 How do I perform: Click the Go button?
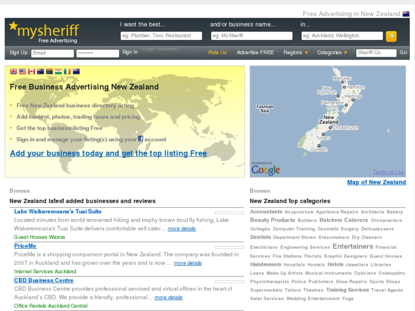[403, 52]
